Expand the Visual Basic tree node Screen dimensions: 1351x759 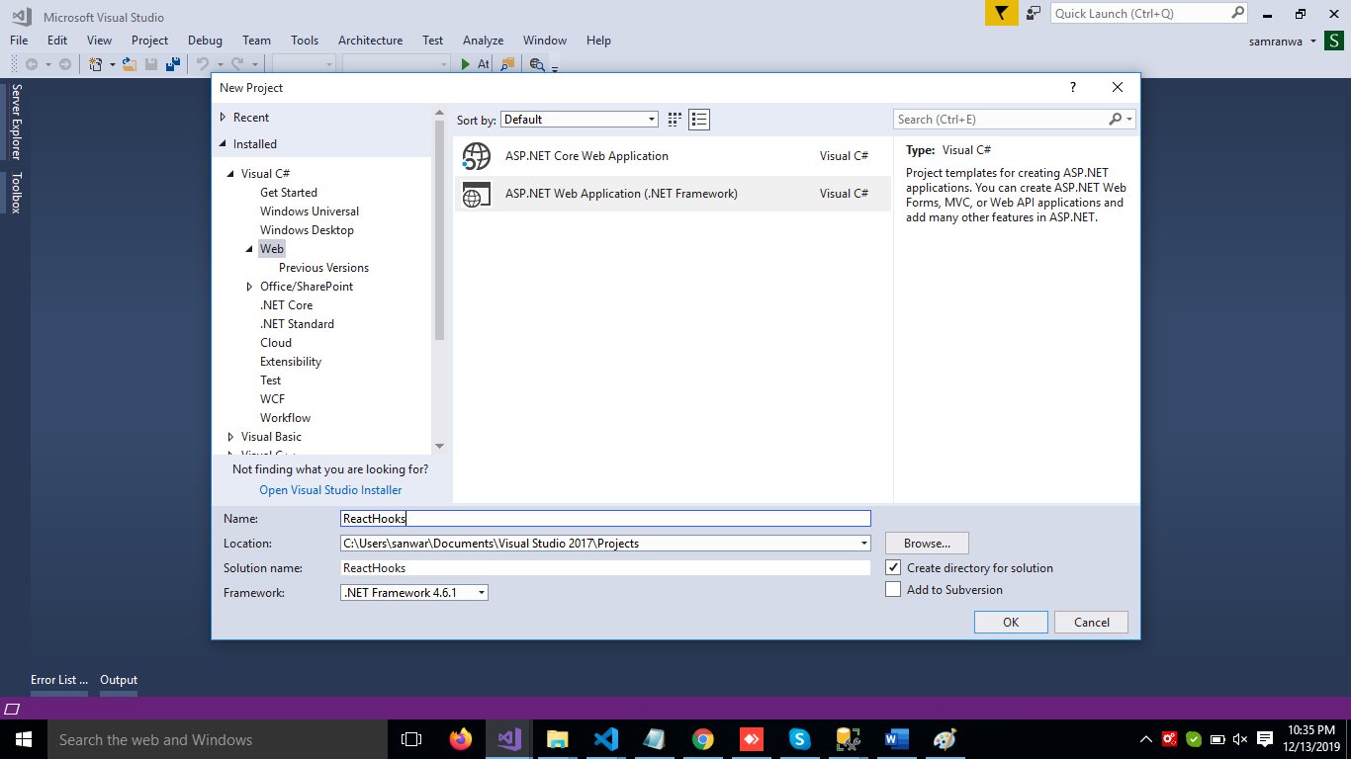[x=231, y=437]
